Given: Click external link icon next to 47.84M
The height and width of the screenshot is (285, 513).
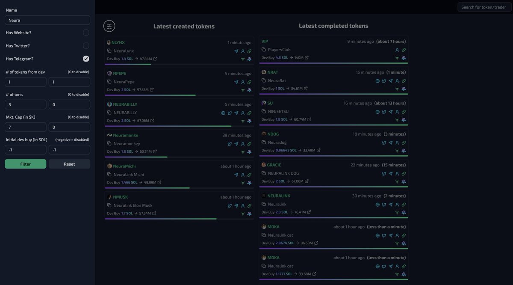Looking at the screenshot, I should (155, 59).
